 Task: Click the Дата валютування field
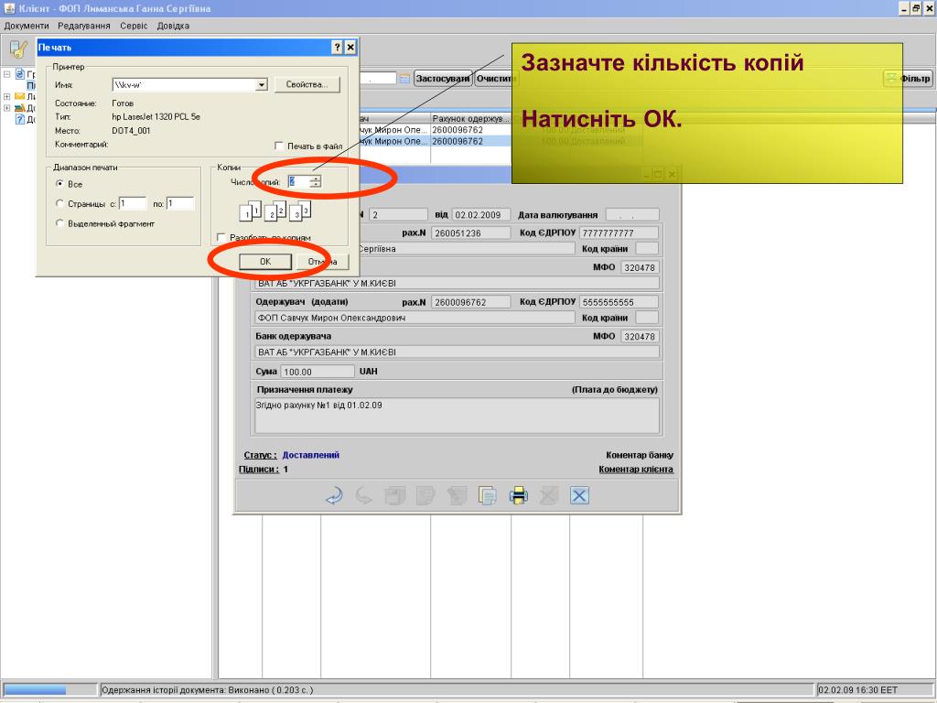(x=632, y=214)
